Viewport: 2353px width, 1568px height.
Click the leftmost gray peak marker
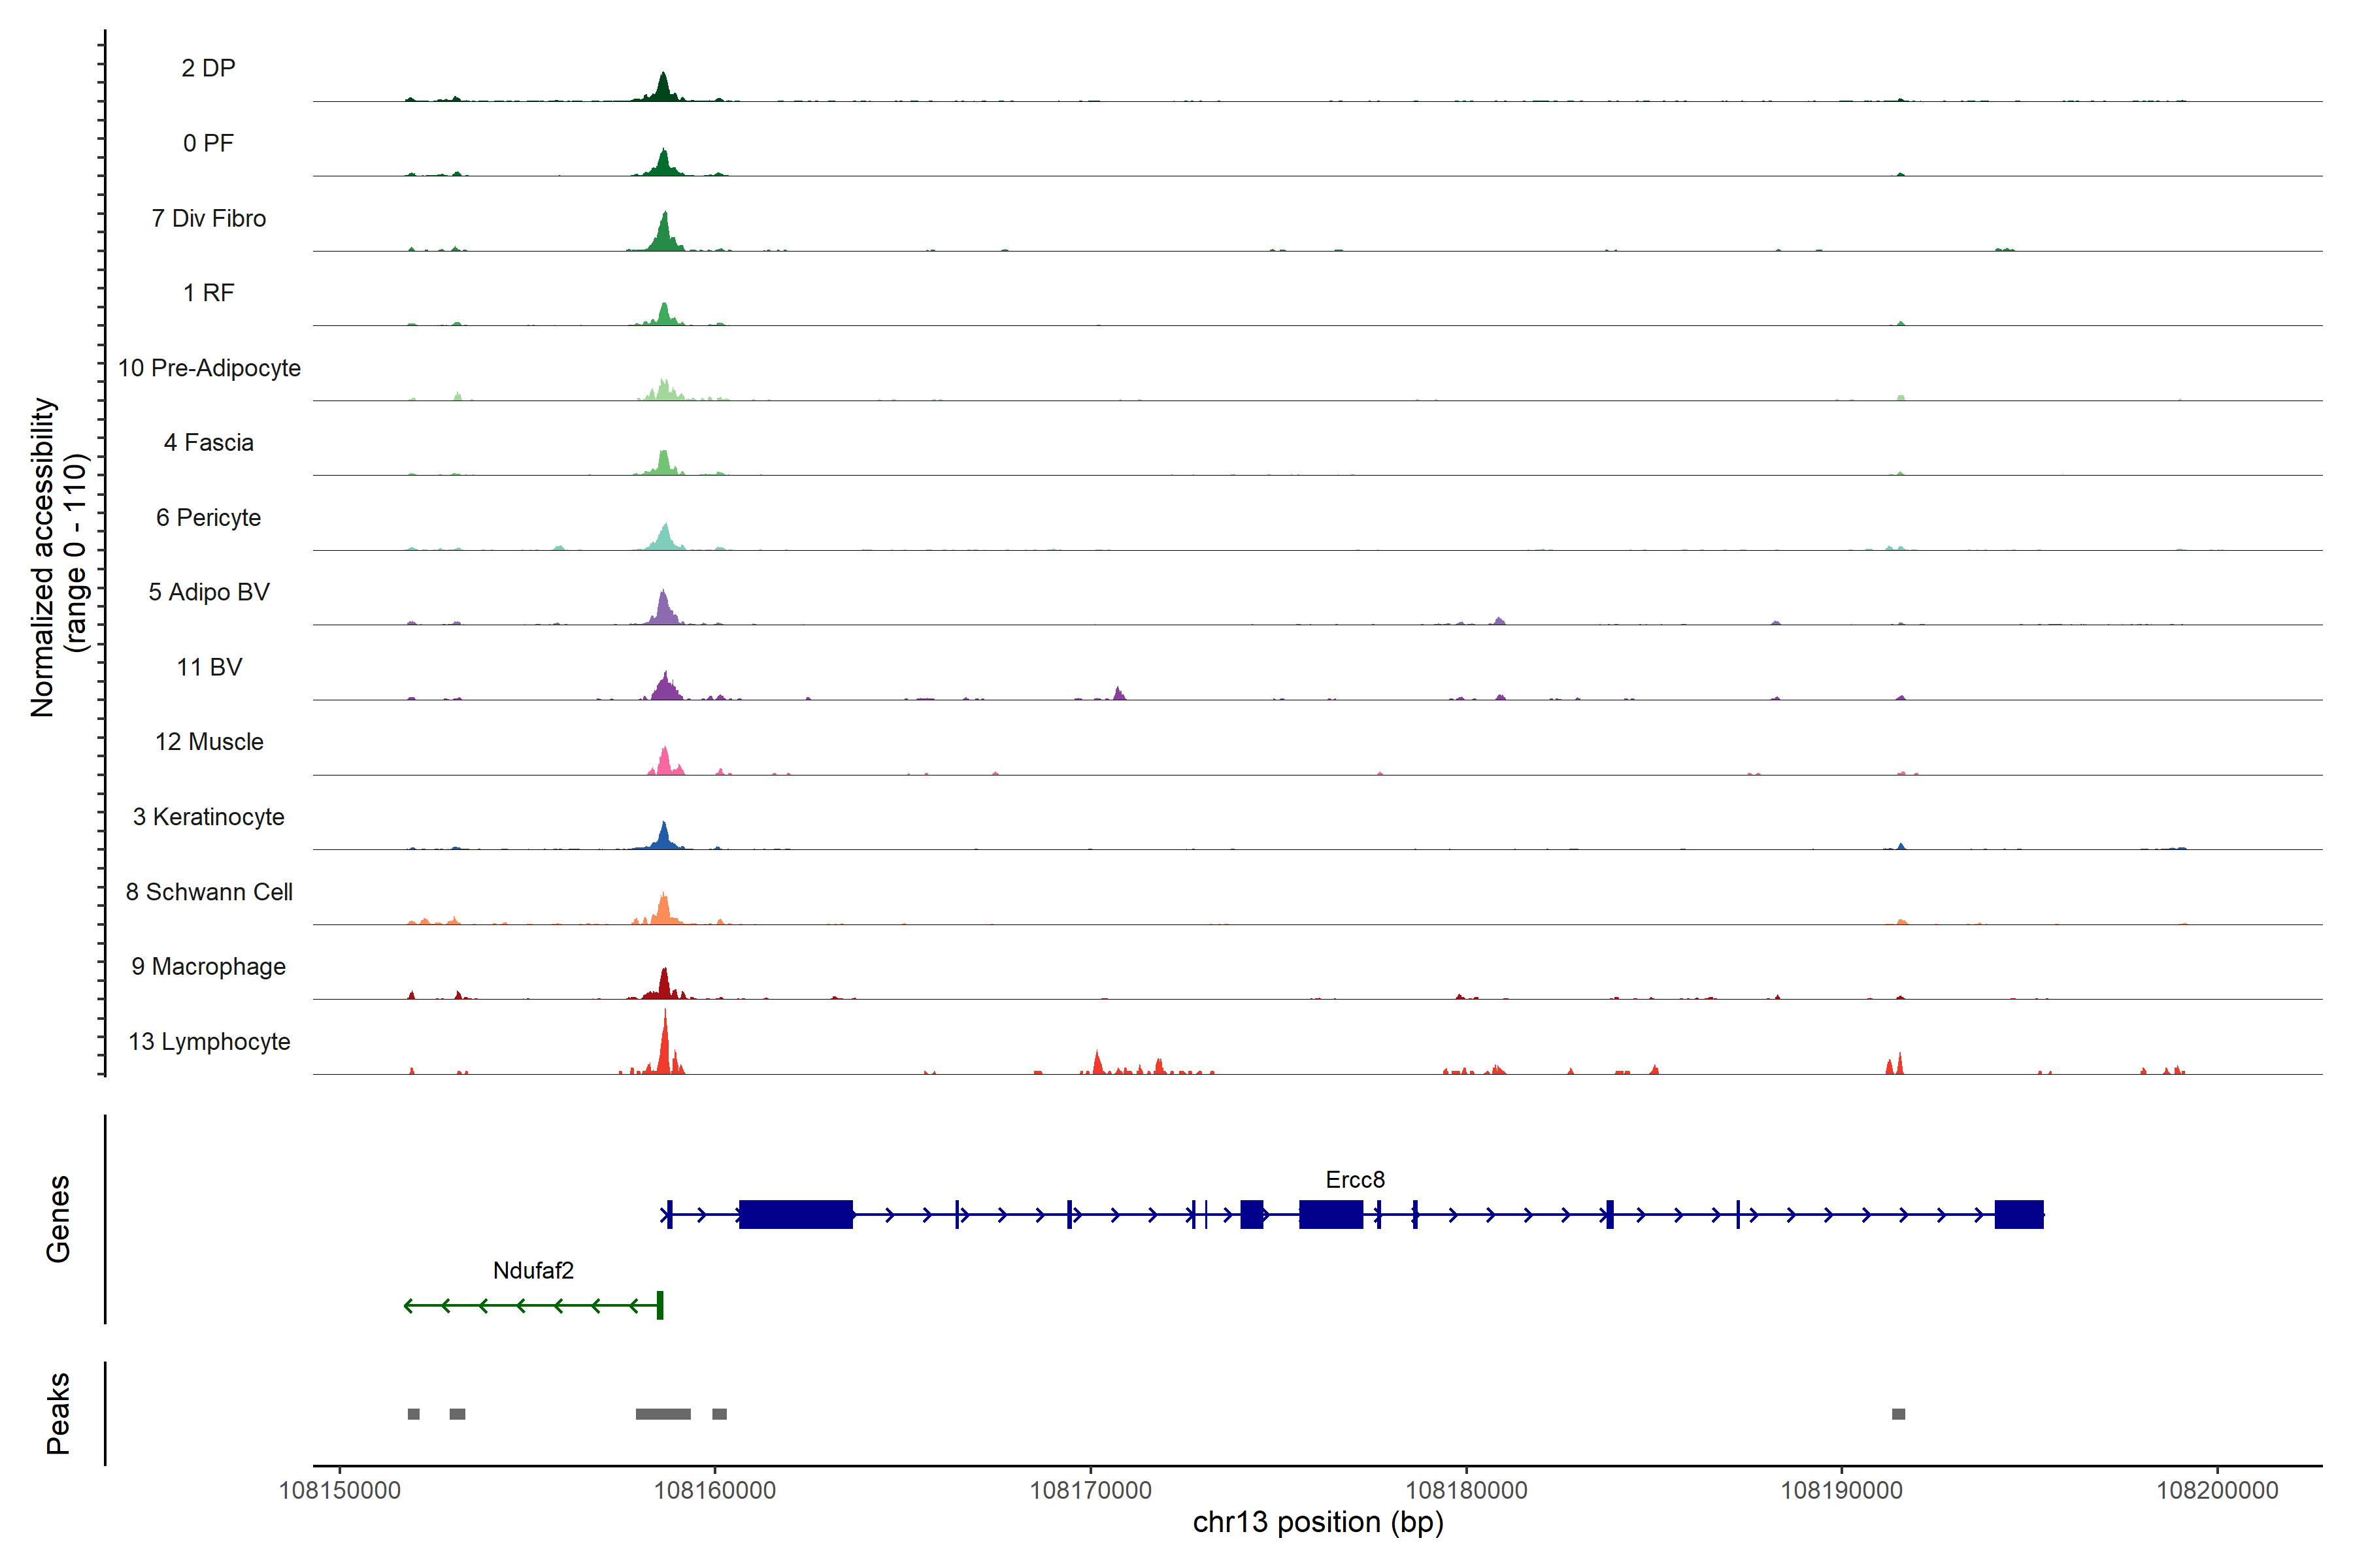coord(413,1414)
